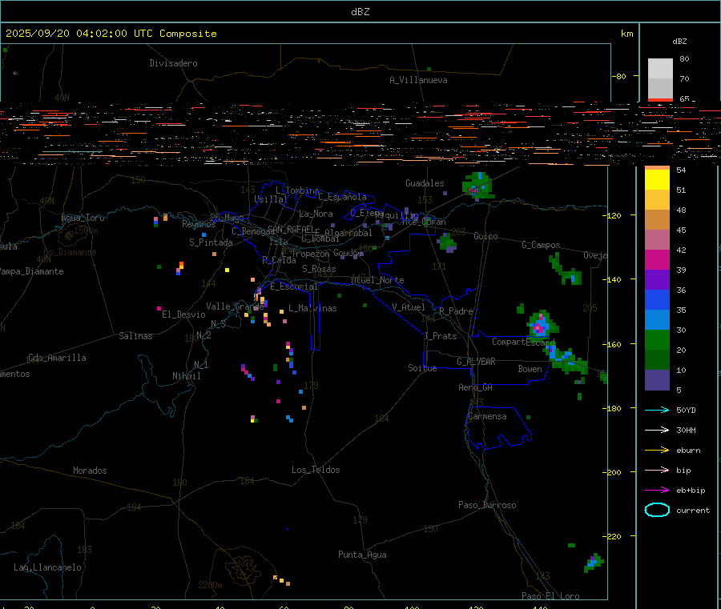Select the magenta eb+bip arrow icon
The height and width of the screenshot is (609, 721).
tap(657, 490)
